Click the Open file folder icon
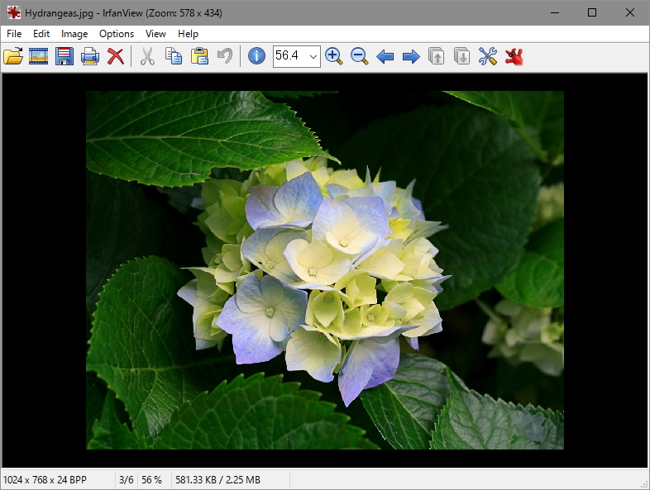The height and width of the screenshot is (490, 650). click(x=13, y=56)
